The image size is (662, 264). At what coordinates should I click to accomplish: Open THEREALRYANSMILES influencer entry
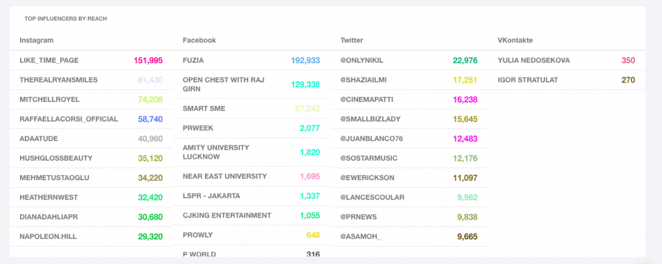(x=58, y=80)
